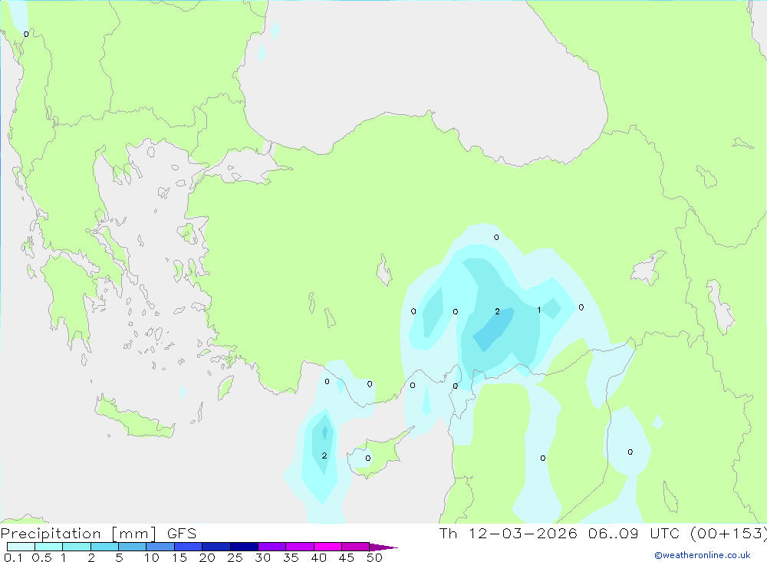Select the 45–50 mm legend swatch

point(355,547)
